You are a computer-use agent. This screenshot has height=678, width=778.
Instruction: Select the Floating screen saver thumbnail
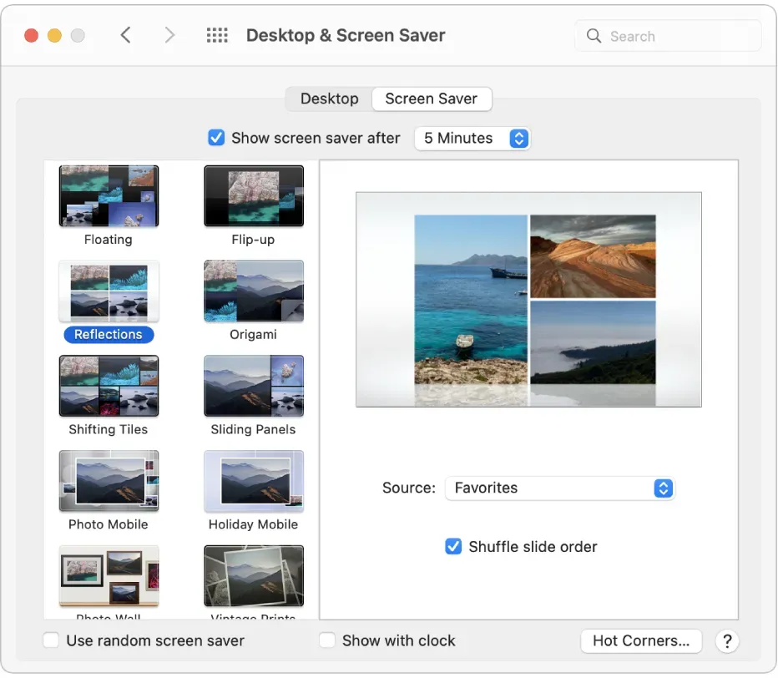(x=109, y=196)
